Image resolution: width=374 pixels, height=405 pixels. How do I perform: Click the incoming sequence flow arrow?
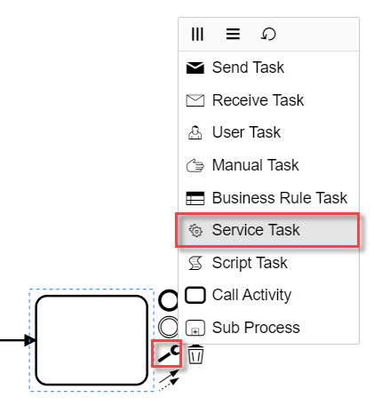(18, 340)
